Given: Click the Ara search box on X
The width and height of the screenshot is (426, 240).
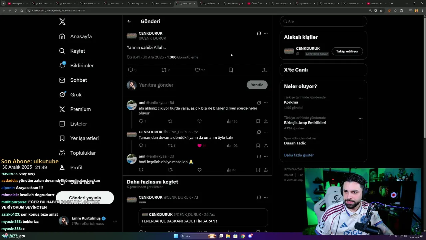Looking at the screenshot, I should pos(323,21).
